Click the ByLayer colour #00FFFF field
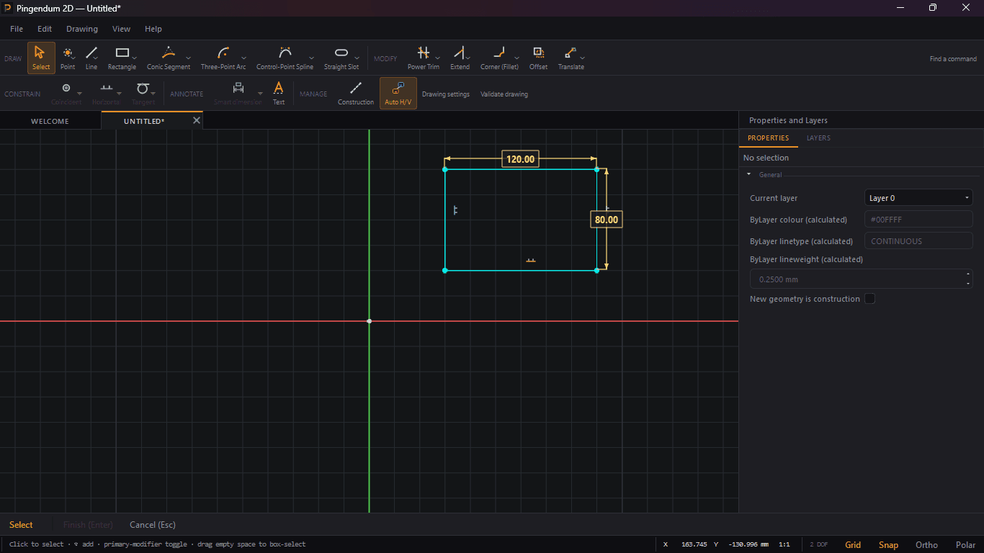The width and height of the screenshot is (984, 553). [x=918, y=220]
